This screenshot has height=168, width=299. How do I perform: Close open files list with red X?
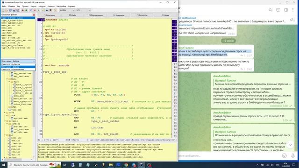coord(34,14)
